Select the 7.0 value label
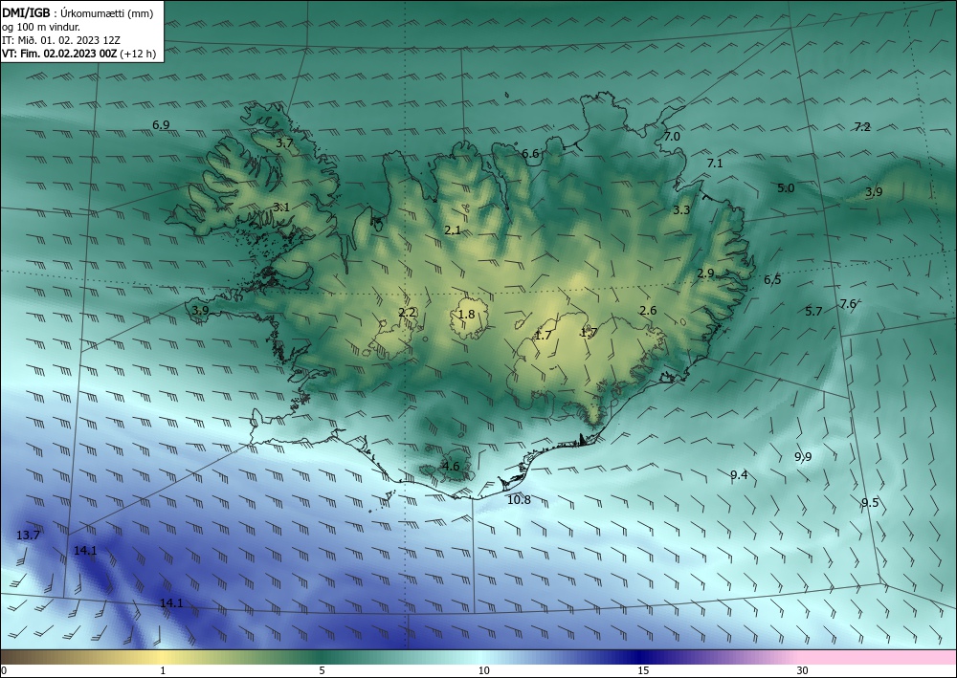 pos(672,137)
